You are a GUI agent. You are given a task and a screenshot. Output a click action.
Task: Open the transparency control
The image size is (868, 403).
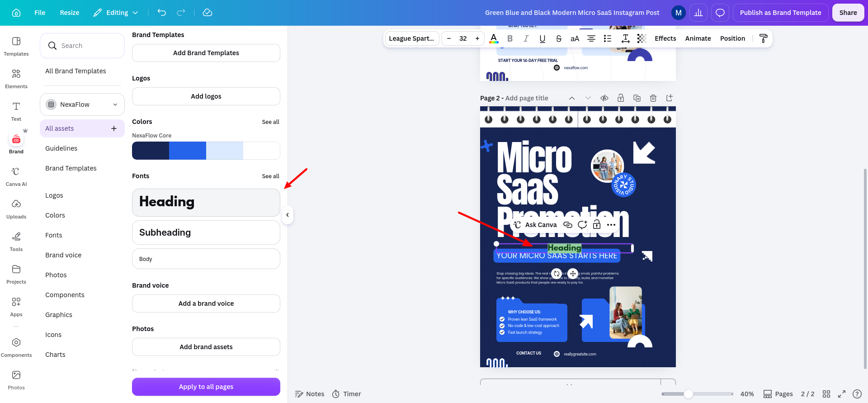(642, 38)
